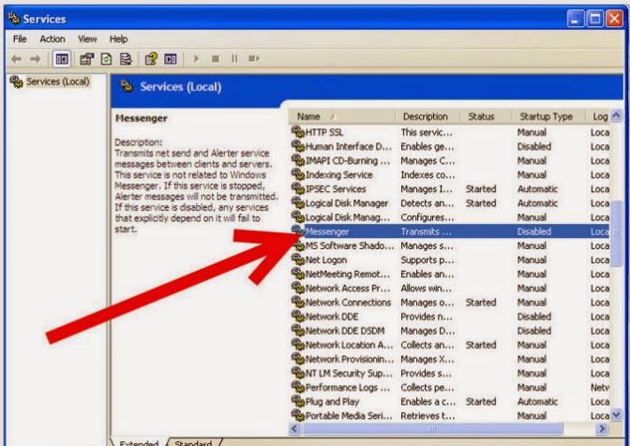Select Services (Local) tree node
The width and height of the screenshot is (630, 446).
58,82
